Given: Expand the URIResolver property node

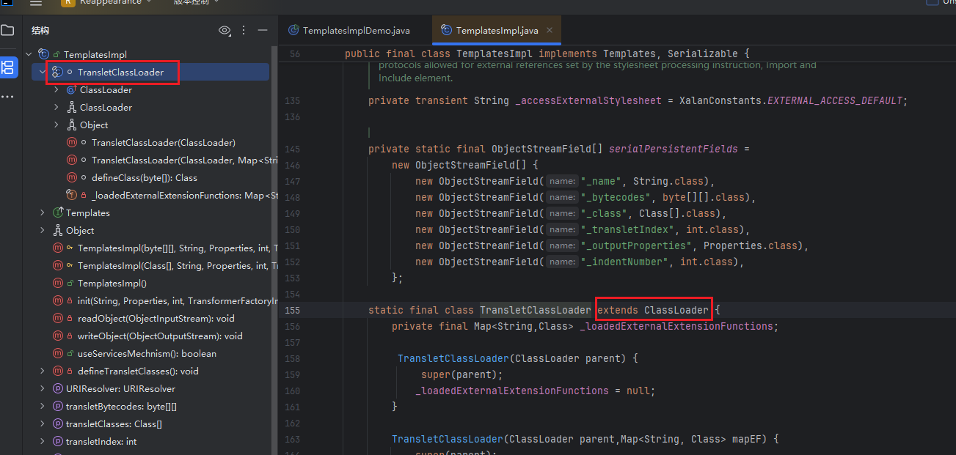Looking at the screenshot, I should click(43, 389).
